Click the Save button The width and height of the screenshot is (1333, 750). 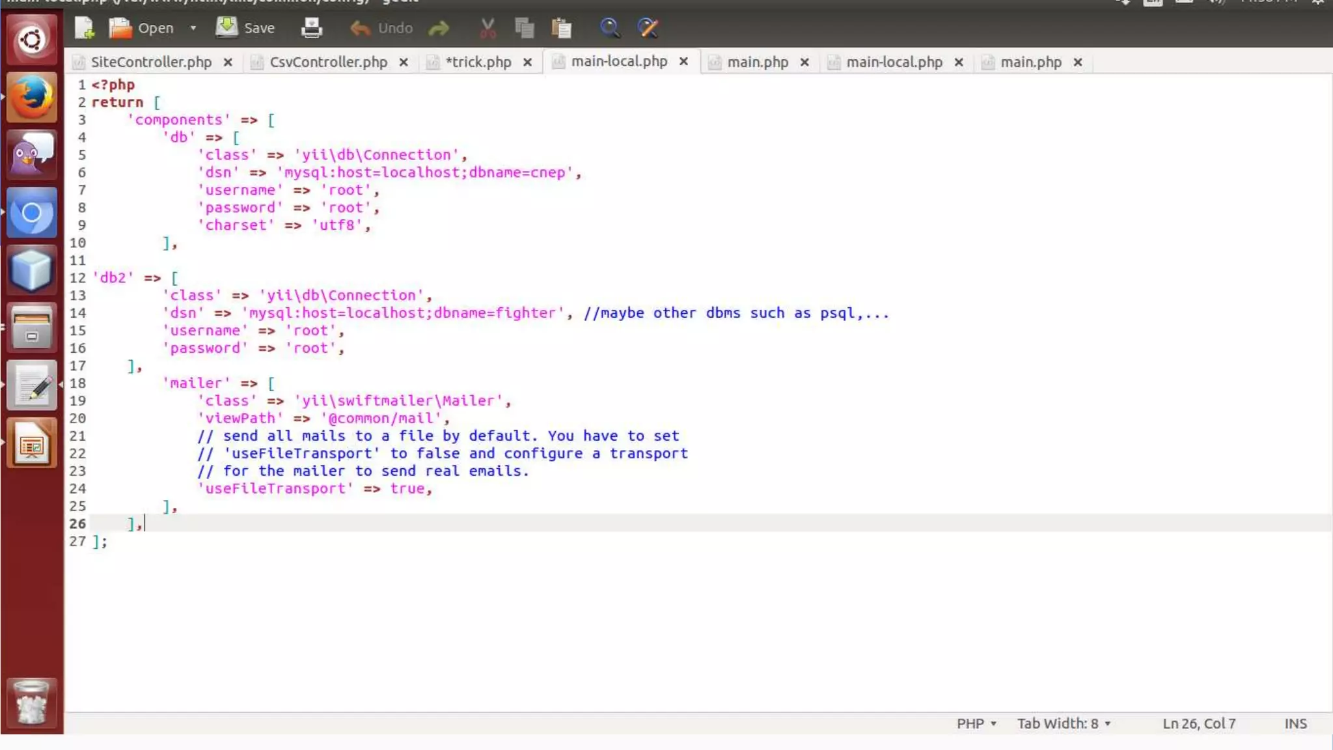pos(245,28)
